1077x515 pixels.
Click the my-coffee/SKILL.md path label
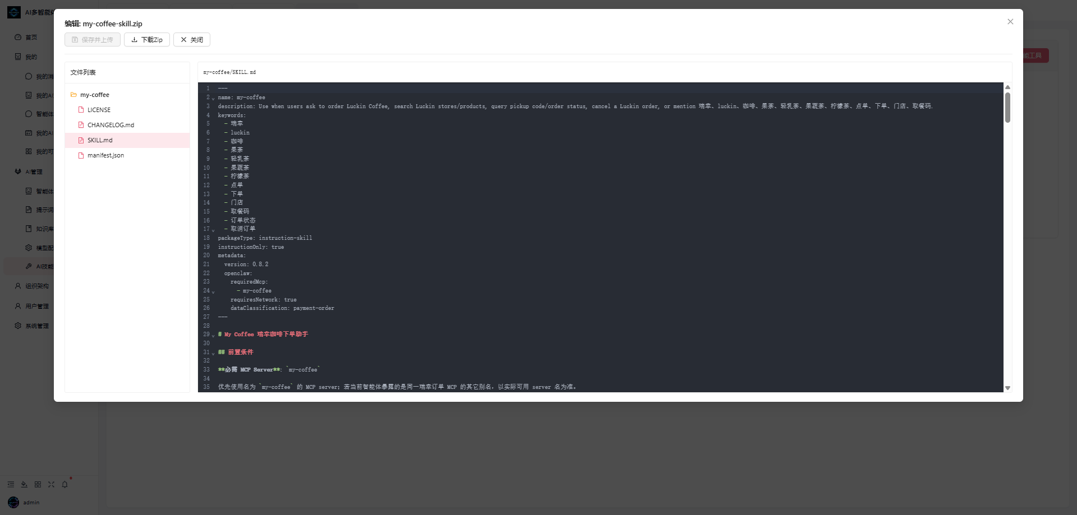click(229, 72)
